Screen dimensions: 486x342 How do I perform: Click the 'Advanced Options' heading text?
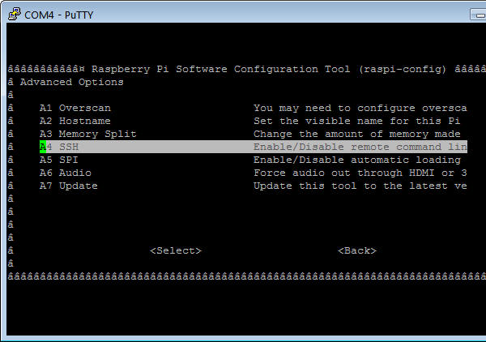(72, 82)
